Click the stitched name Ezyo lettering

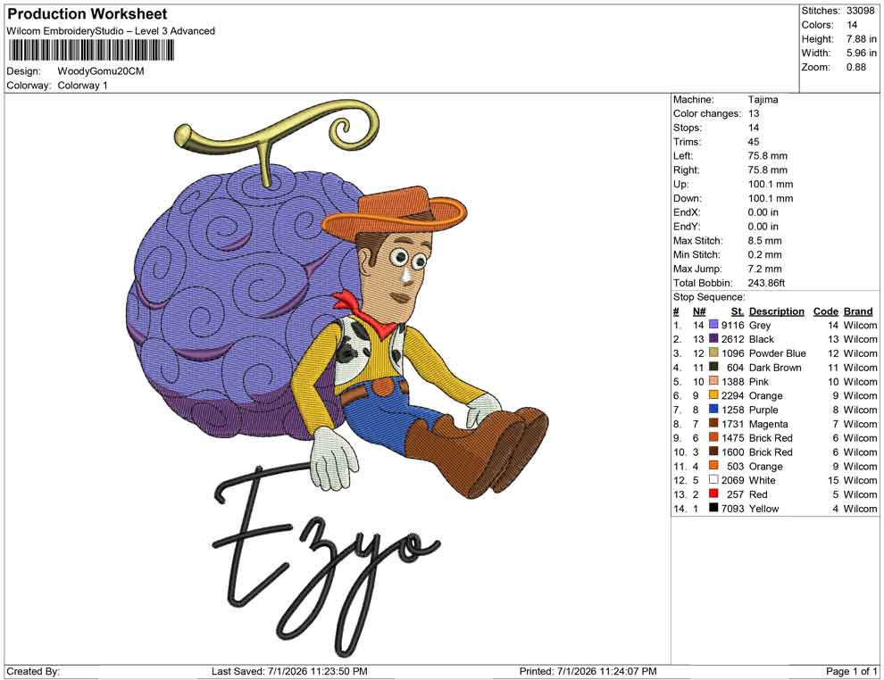pyautogui.click(x=326, y=560)
